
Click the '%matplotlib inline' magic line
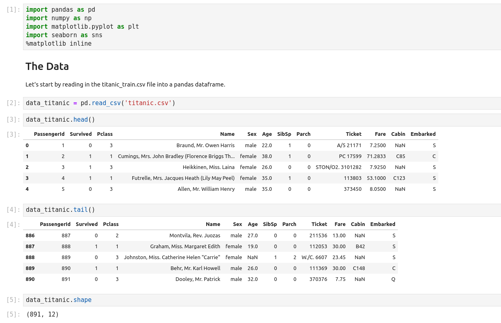coord(59,44)
